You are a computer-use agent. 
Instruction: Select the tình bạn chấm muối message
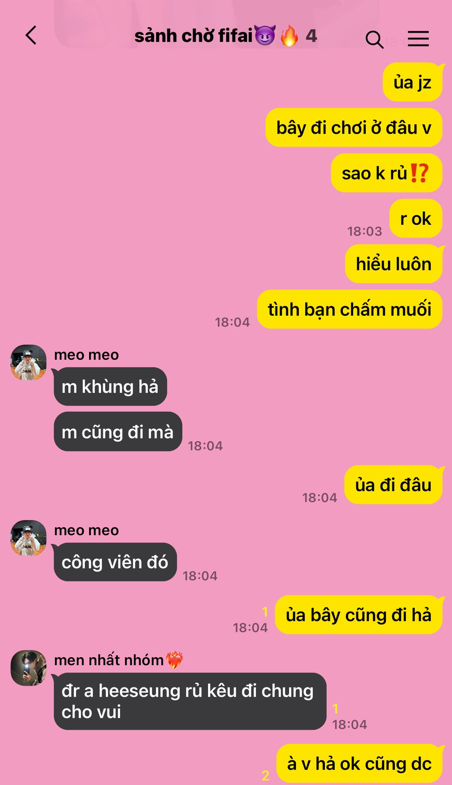tap(350, 309)
